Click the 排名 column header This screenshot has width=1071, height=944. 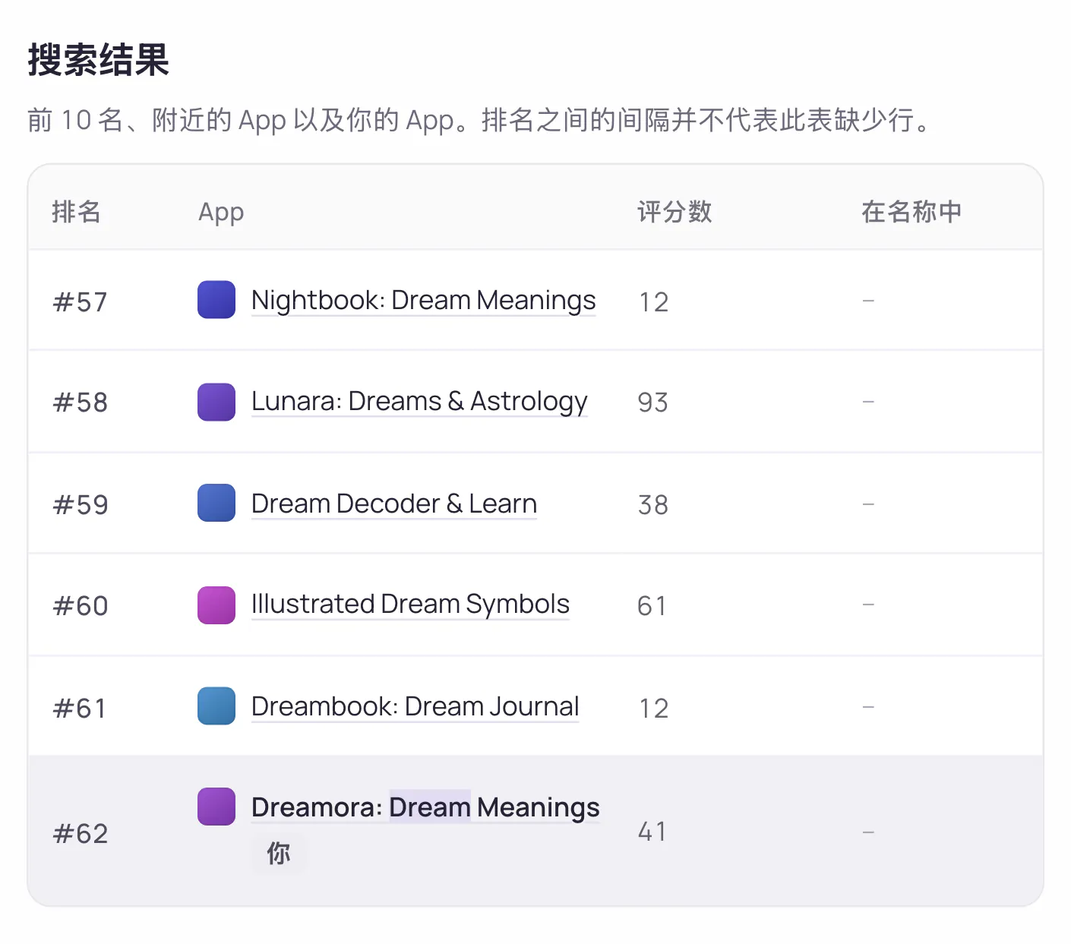(76, 212)
